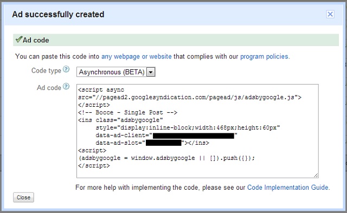Open the 'program policies' link

tap(264, 56)
